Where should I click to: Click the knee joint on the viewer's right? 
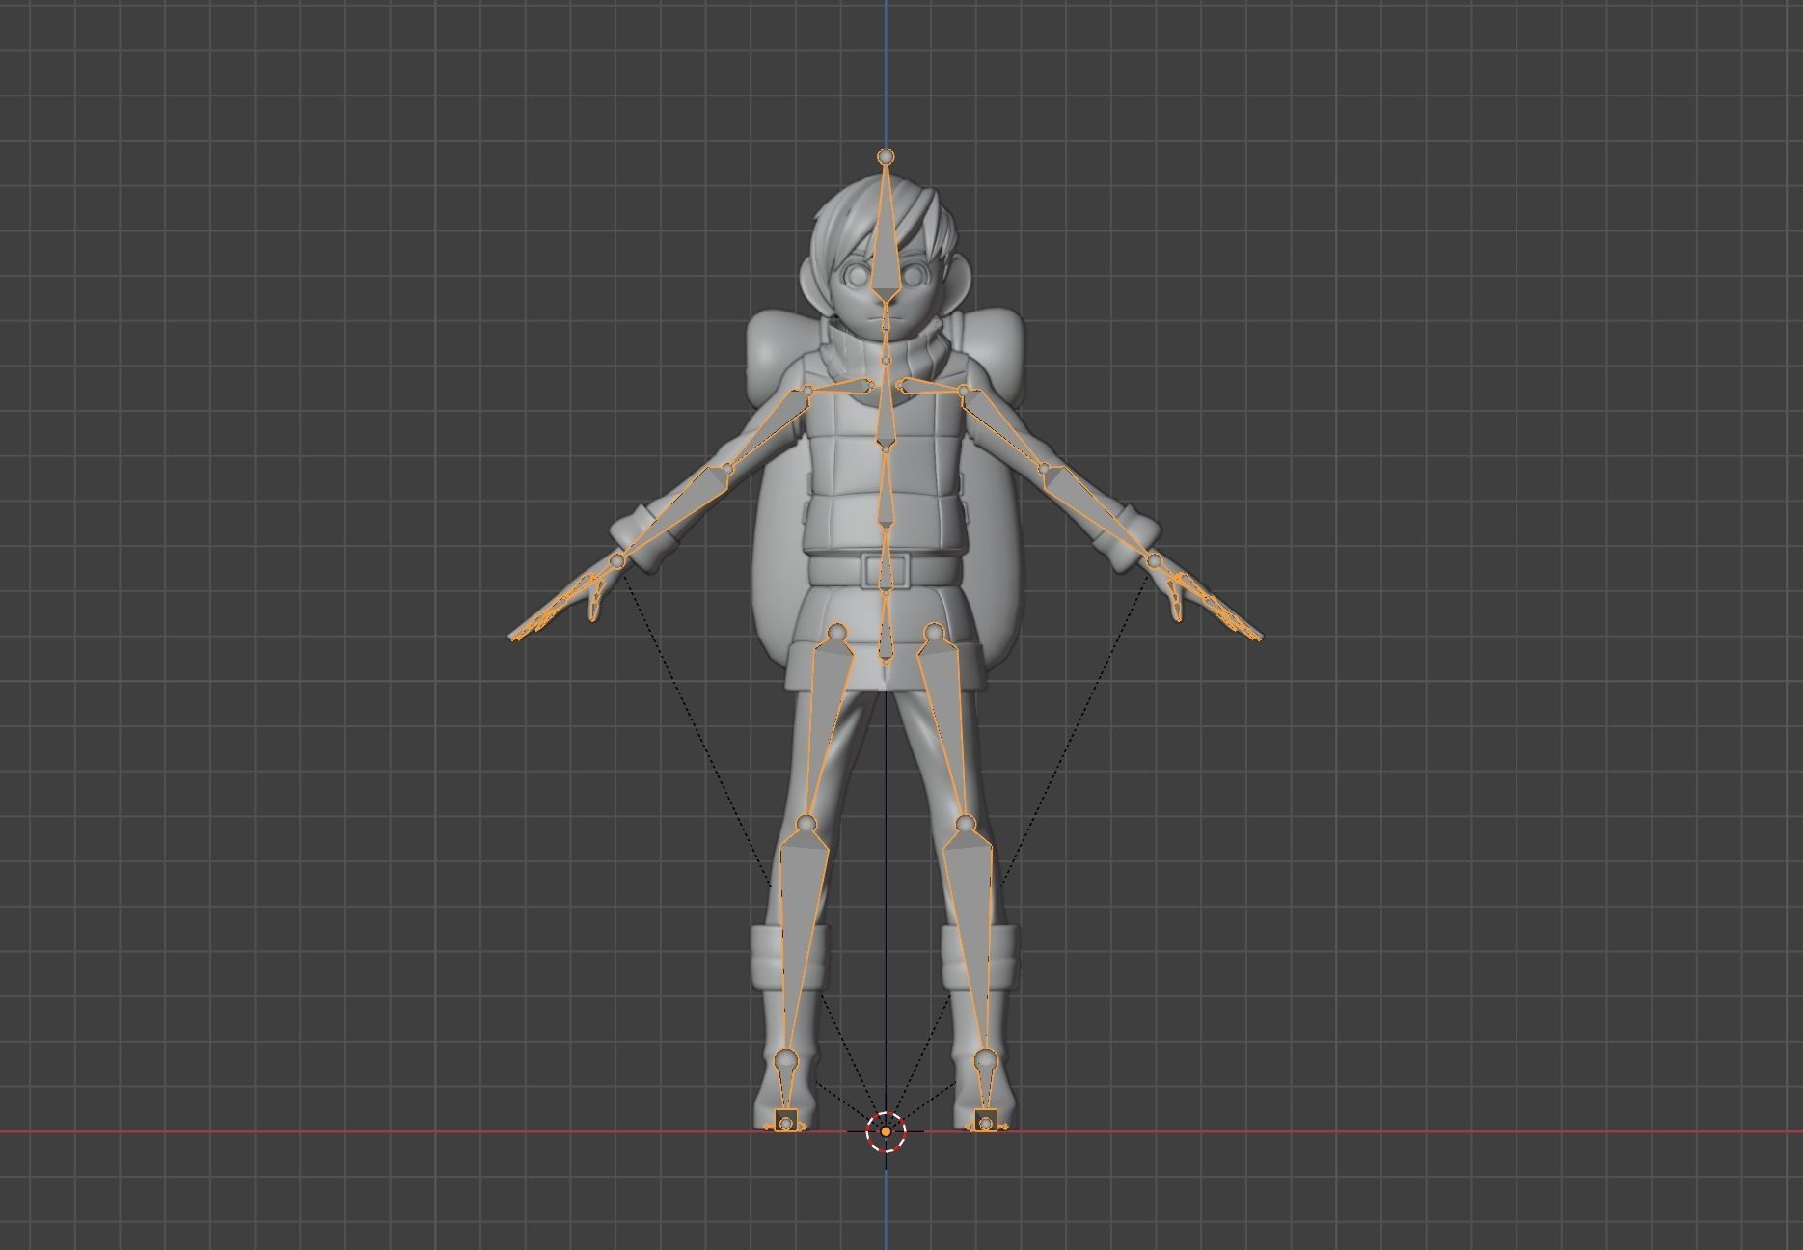tap(966, 824)
